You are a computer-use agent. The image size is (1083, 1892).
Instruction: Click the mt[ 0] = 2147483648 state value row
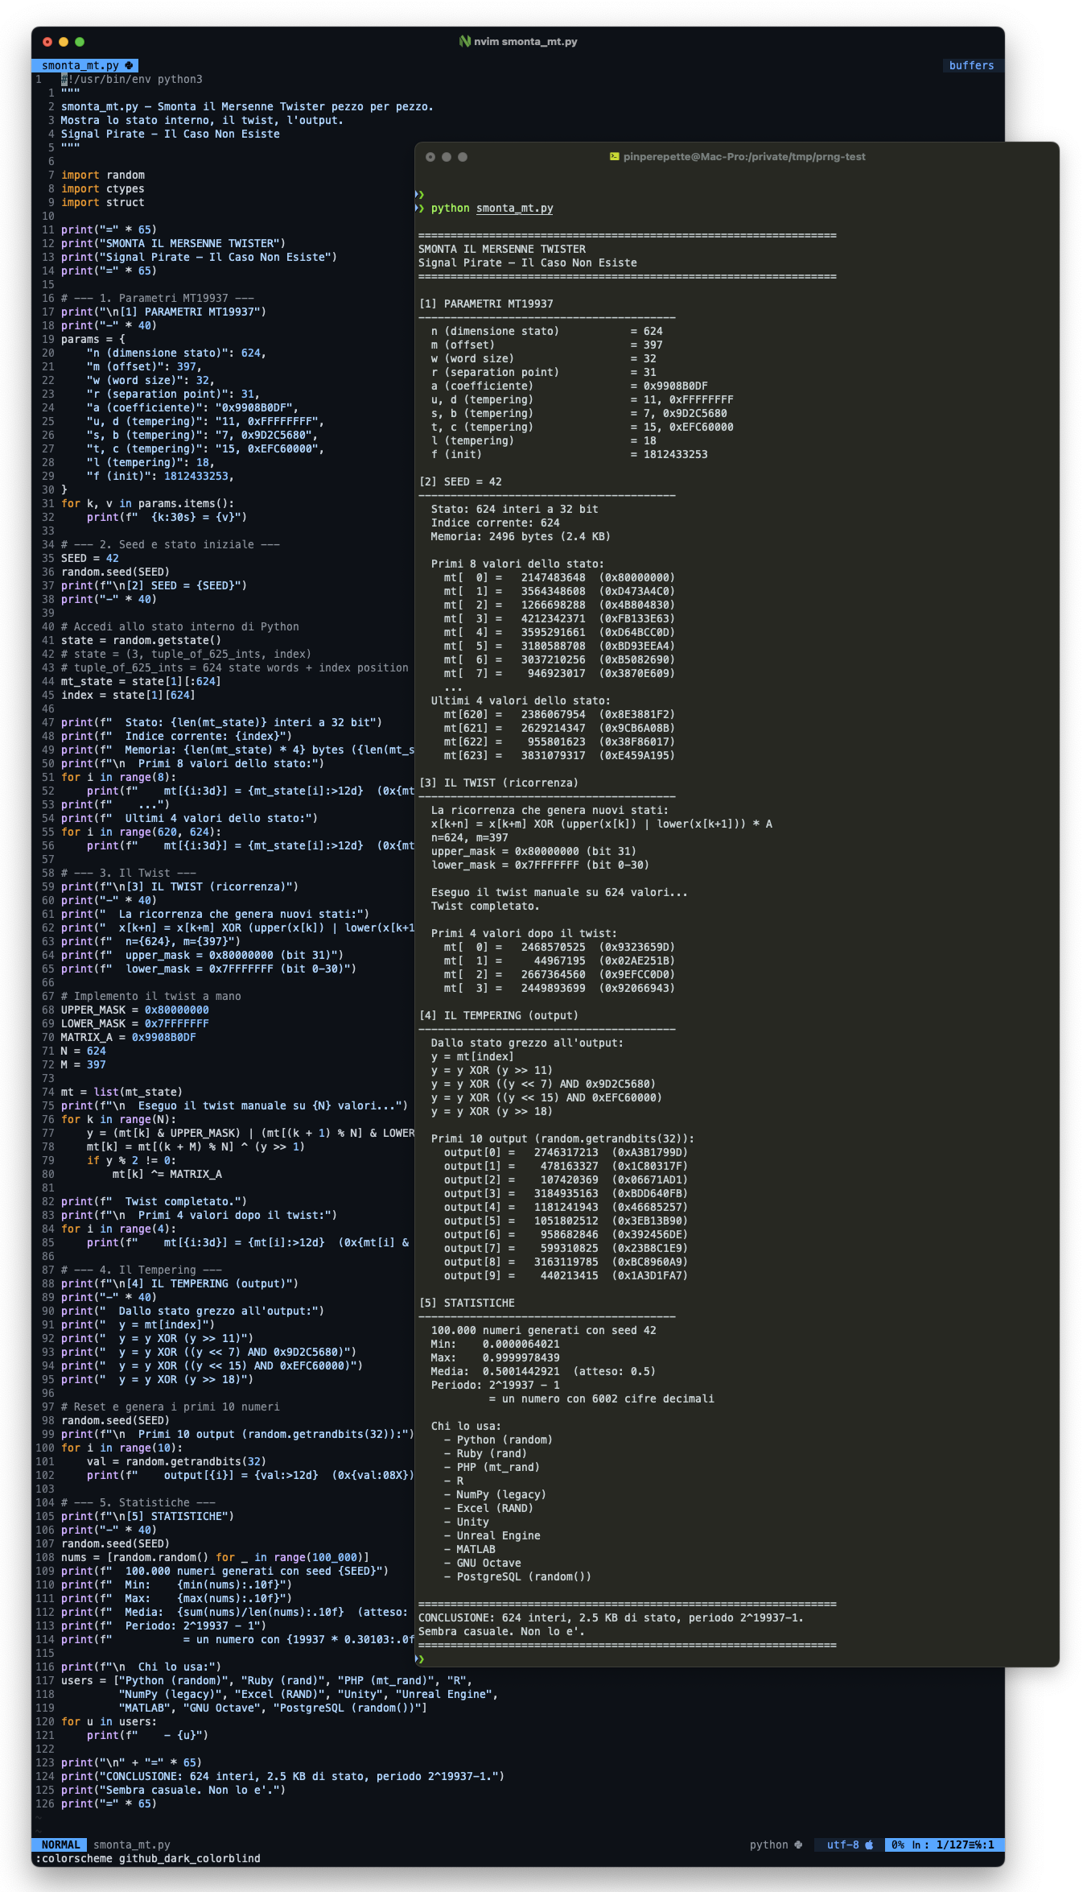[x=560, y=577]
